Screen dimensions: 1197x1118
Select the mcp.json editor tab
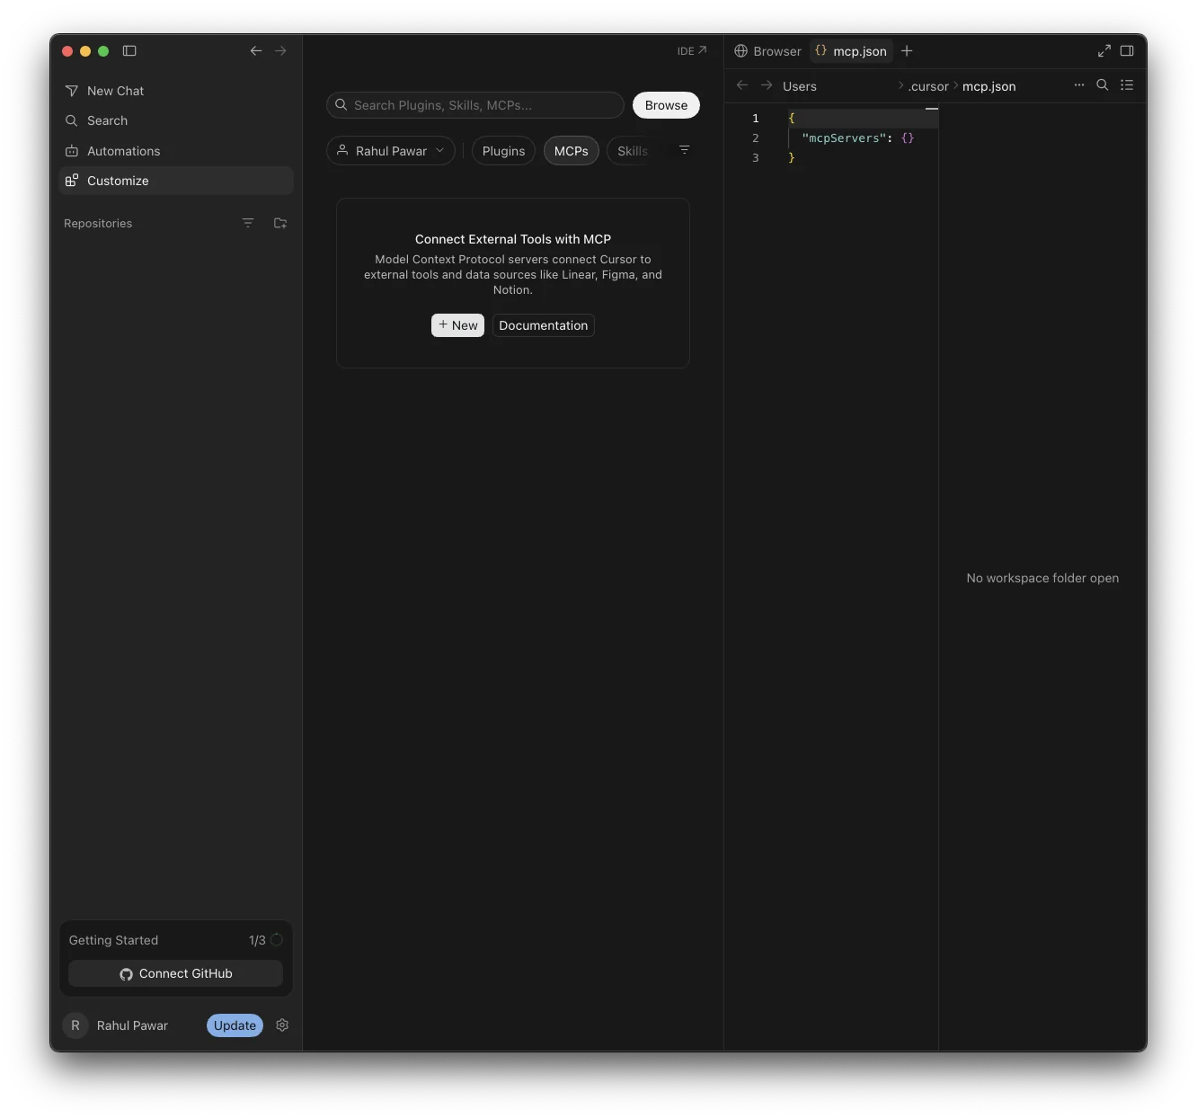[x=850, y=51]
